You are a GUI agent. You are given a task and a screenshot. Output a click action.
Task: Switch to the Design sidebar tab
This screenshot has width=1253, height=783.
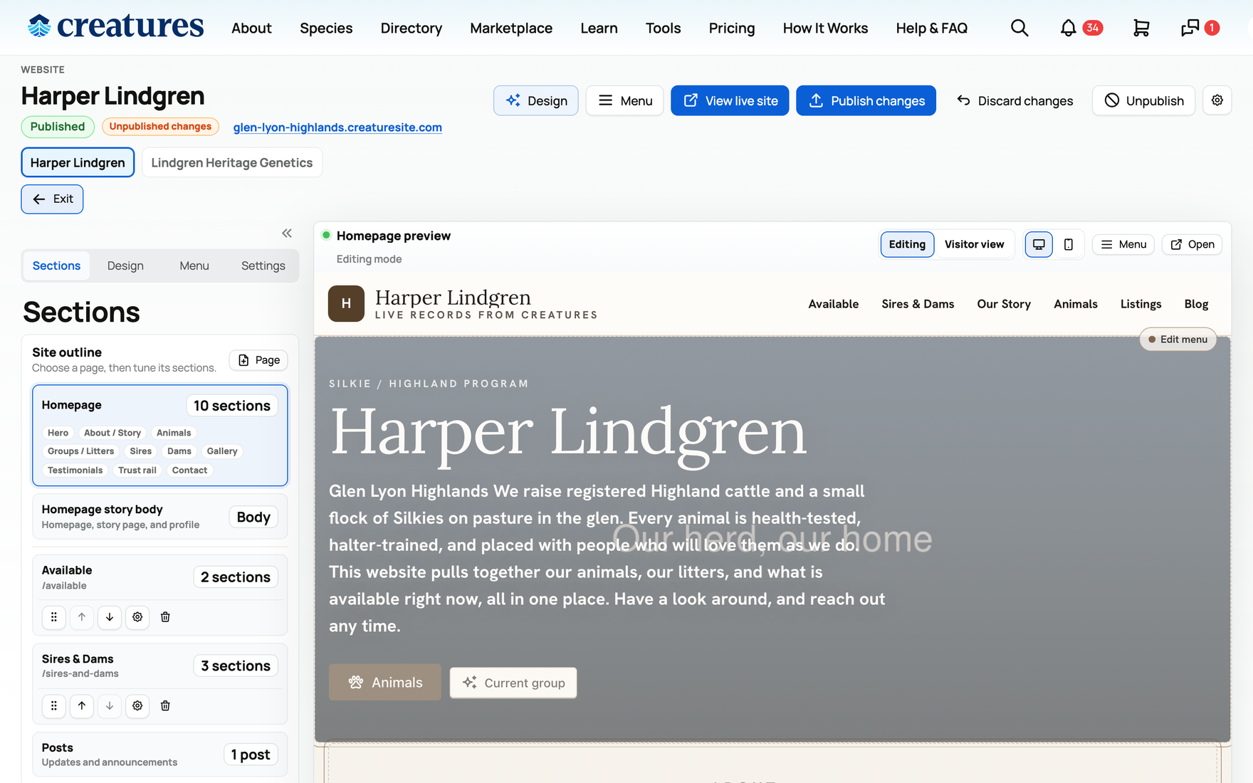(x=125, y=266)
